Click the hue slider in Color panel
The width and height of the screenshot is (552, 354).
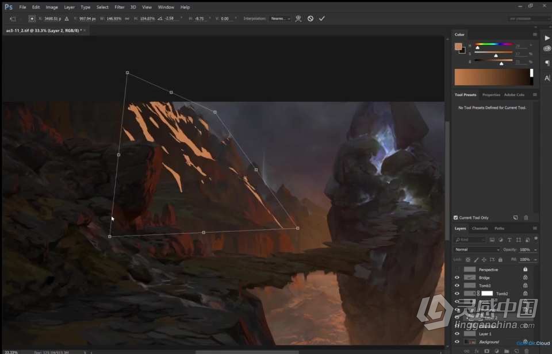point(493,44)
